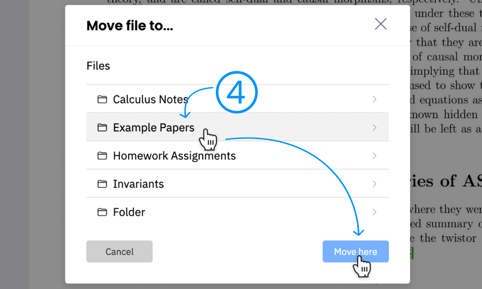Click the Example Papers folder icon
482x289 pixels.
[103, 127]
